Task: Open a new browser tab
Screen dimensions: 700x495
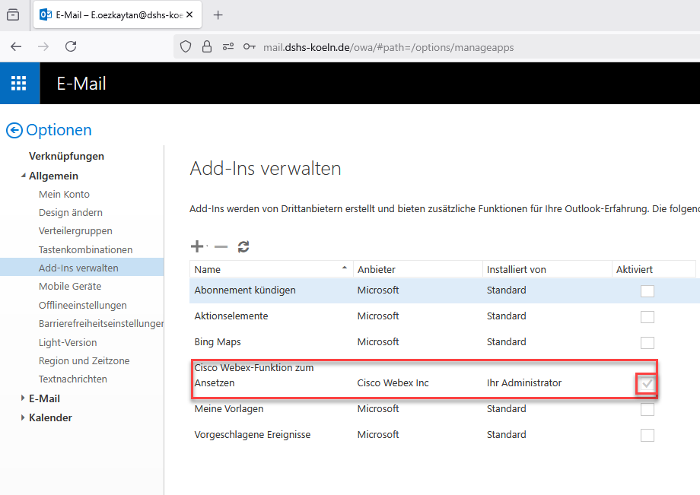Action: pos(218,15)
